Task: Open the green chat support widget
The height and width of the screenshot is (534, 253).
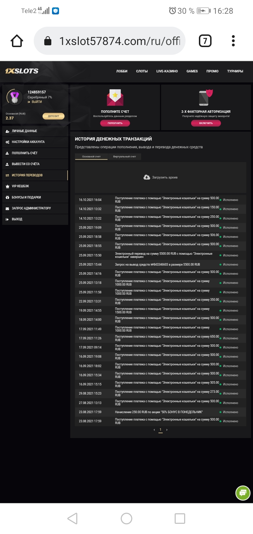Action: pos(242,493)
